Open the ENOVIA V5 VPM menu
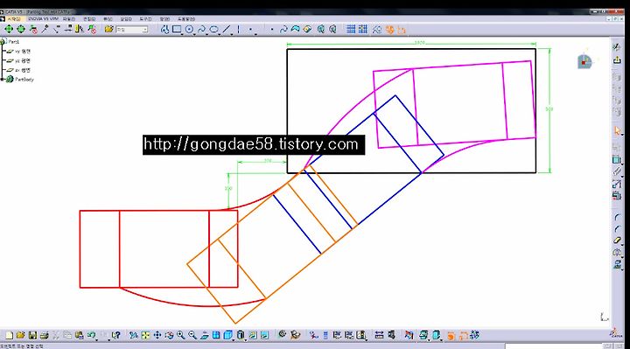The image size is (630, 349). [x=44, y=19]
